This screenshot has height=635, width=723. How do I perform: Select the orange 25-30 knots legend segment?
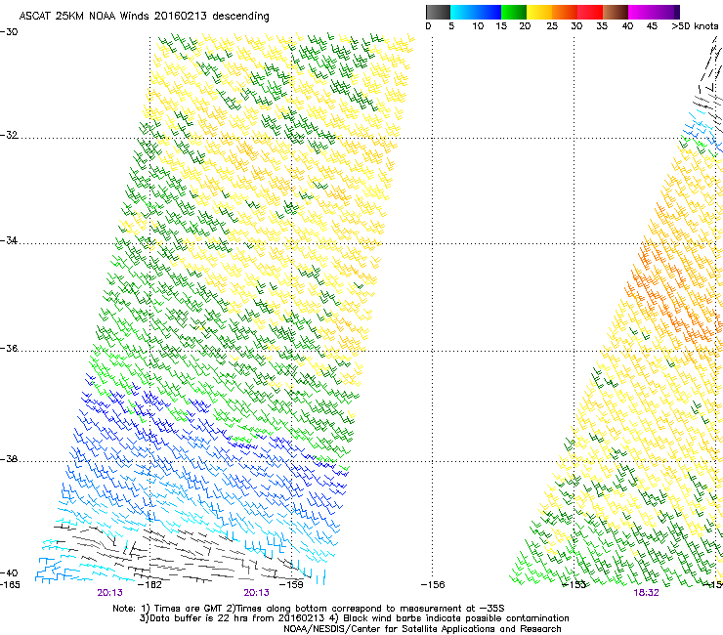click(x=565, y=12)
